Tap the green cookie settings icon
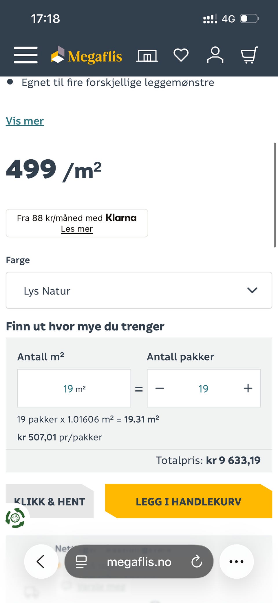 point(15,518)
